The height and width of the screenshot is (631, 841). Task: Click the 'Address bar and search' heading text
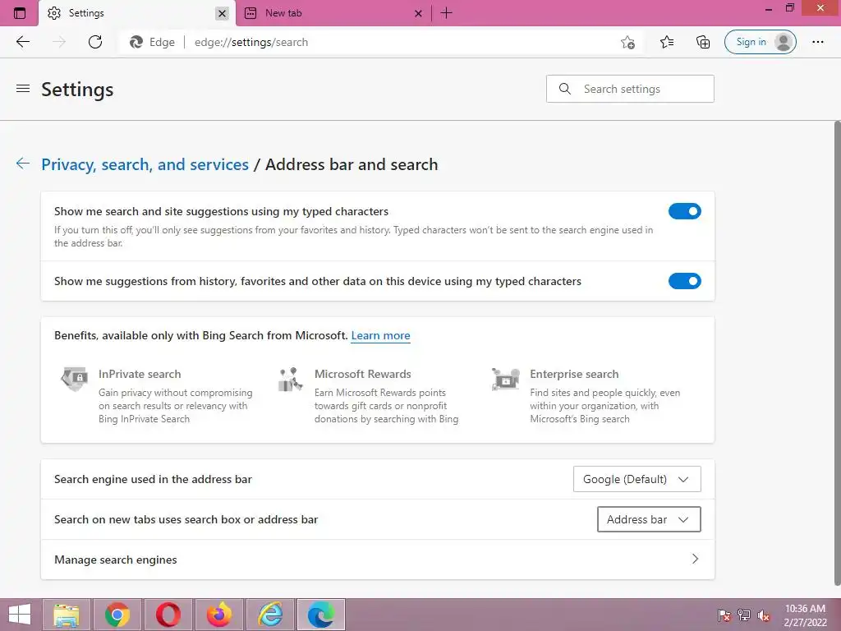point(352,164)
